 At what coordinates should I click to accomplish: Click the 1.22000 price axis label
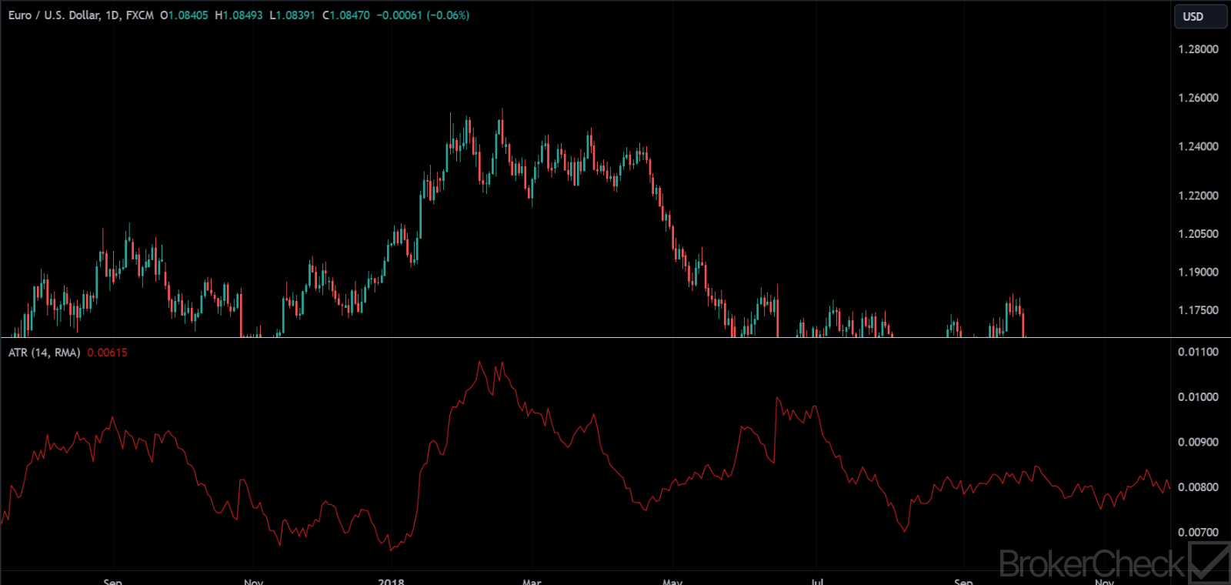click(x=1198, y=196)
